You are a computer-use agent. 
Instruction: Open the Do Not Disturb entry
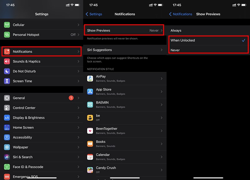pos(42,71)
